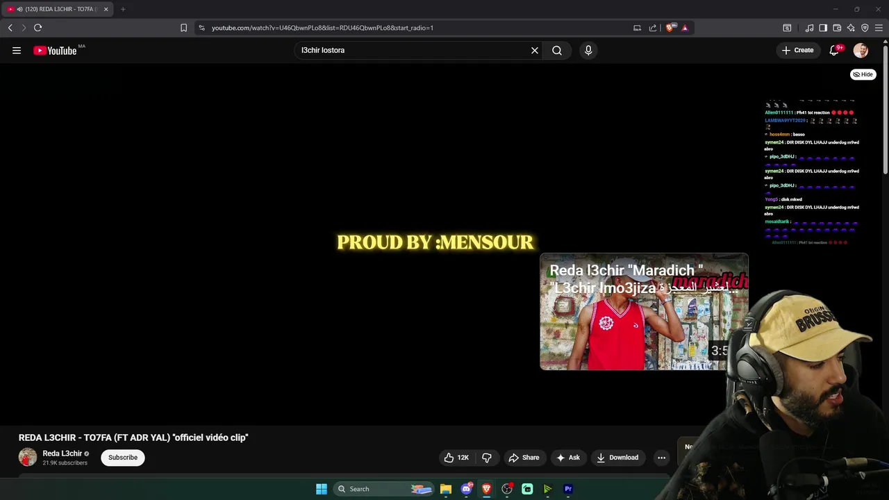Open the Windows Start menu
This screenshot has width=889, height=500.
click(322, 489)
